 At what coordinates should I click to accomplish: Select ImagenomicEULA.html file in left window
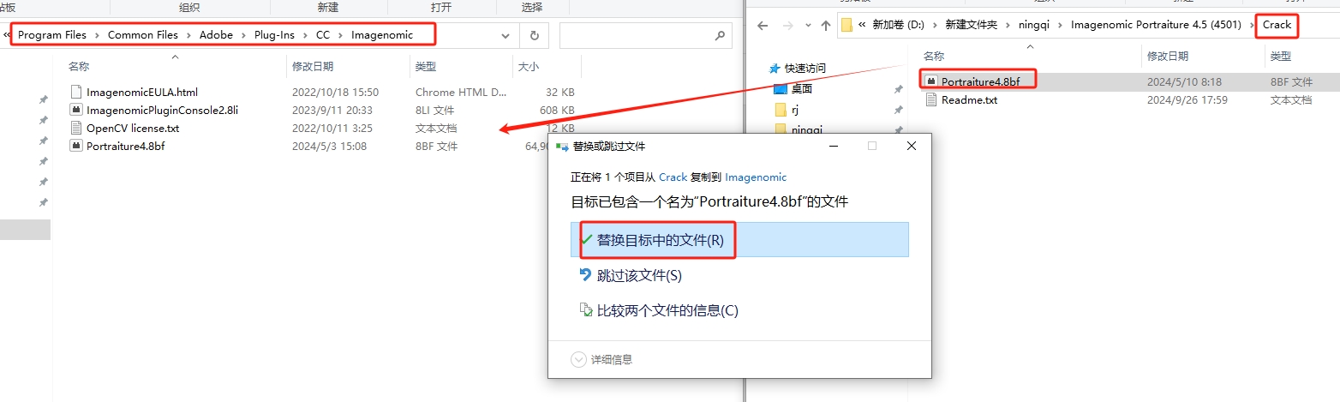pos(142,92)
